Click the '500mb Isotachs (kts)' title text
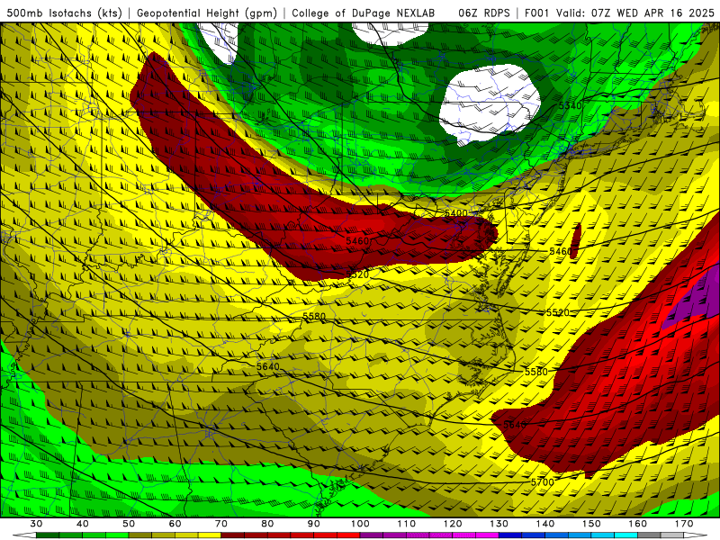The height and width of the screenshot is (540, 720). [62, 13]
